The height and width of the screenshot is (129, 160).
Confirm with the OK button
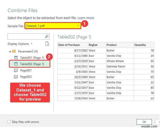(x=144, y=122)
